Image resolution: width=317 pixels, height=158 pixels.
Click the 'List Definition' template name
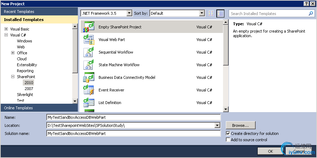click(110, 103)
